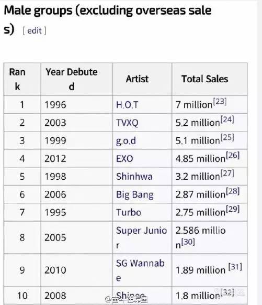
Task: Click the edit link beside the heading
Action: [35, 31]
